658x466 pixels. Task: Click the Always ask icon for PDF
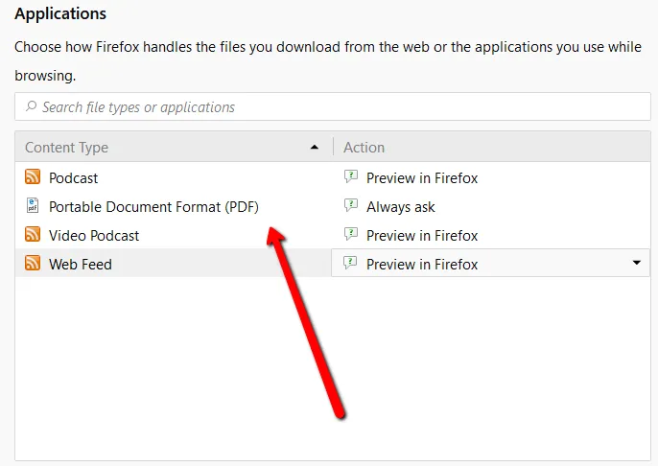click(351, 206)
